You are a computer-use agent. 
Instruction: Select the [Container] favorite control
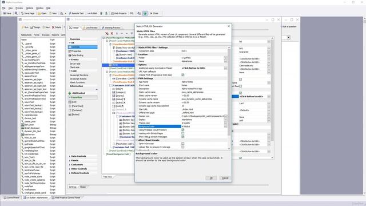click(75, 110)
